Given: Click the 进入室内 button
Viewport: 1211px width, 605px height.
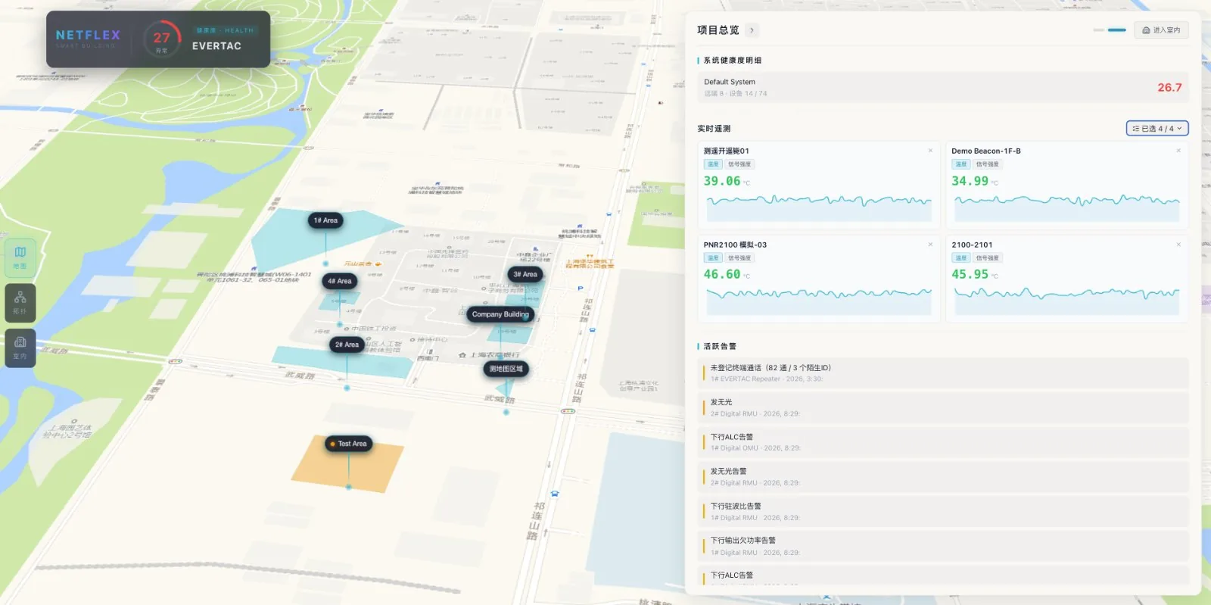Looking at the screenshot, I should 1161,30.
